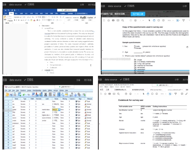
Task: Click the font color swatch in Word ribbon
Action: 34,20
